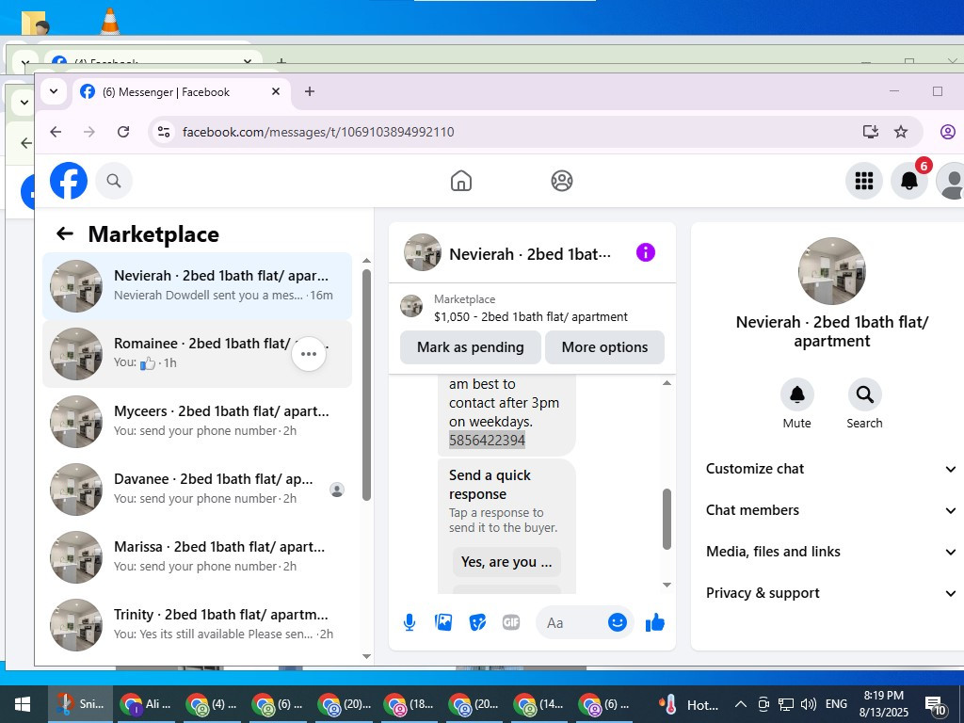
Task: Open Snipping Tool in taskbar
Action: click(x=81, y=704)
